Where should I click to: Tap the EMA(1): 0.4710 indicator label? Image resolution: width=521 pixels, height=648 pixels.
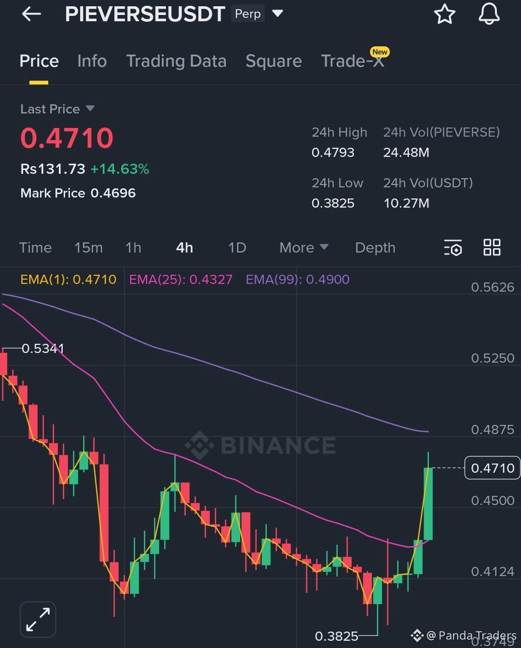69,280
